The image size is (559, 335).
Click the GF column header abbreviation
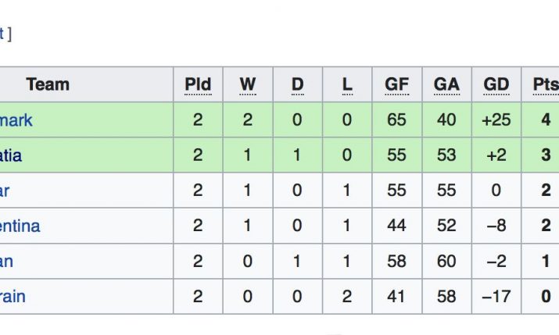[396, 84]
